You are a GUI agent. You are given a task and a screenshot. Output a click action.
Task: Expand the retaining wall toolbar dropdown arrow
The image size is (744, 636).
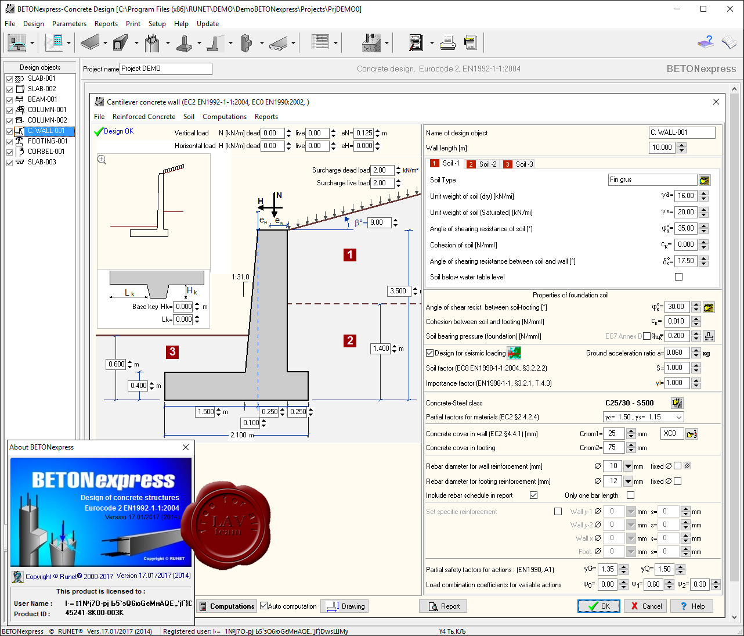230,43
